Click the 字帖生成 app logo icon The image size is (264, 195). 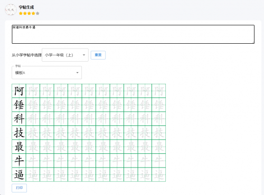[11, 9]
